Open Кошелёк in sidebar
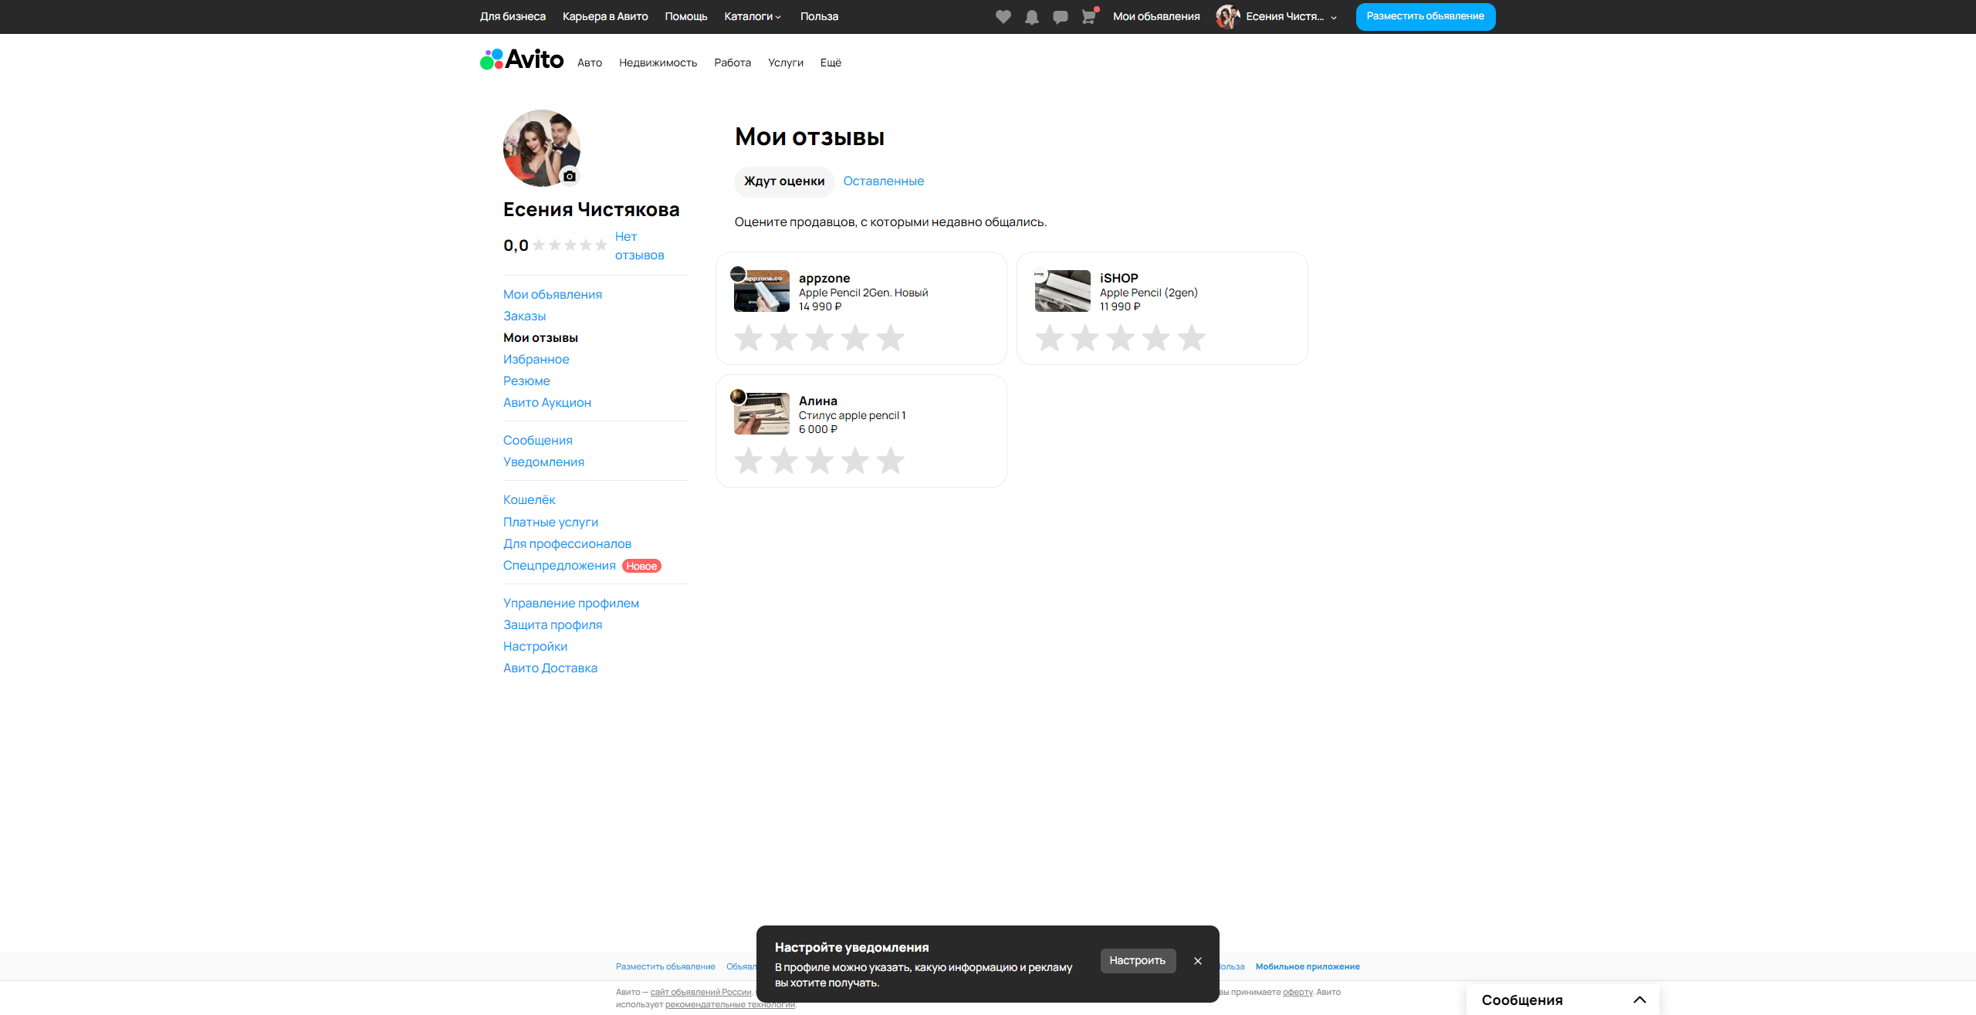The height and width of the screenshot is (1015, 1976). (x=530, y=500)
